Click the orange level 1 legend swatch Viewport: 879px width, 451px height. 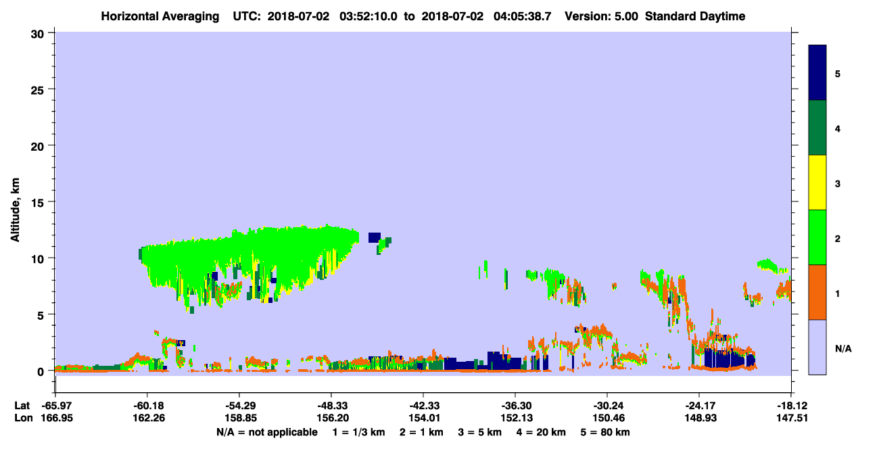[817, 292]
